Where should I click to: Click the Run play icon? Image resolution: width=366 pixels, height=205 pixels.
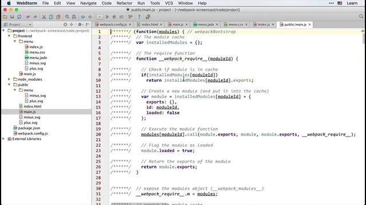(108, 17)
